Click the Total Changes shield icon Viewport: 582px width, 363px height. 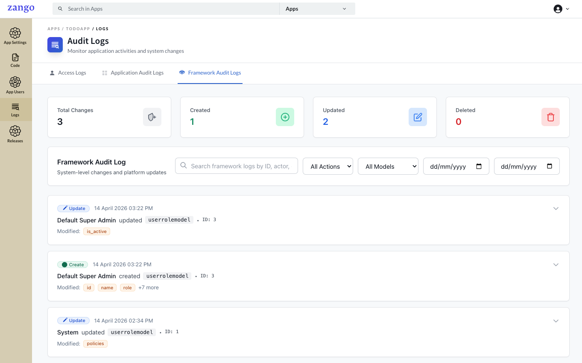point(152,117)
